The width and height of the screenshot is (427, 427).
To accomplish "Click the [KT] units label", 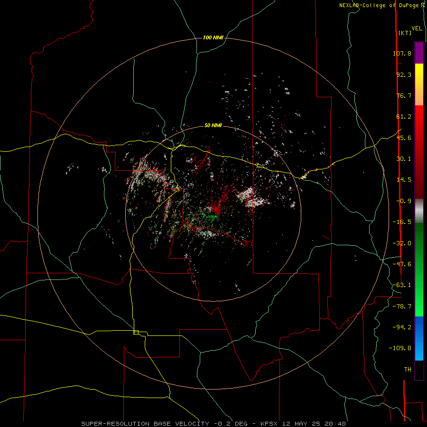I will point(405,33).
